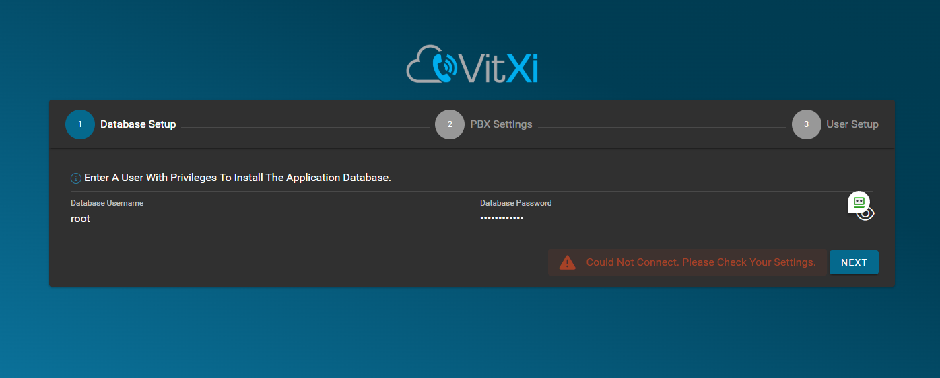Click the Database Username label
This screenshot has width=940, height=378.
coord(107,203)
